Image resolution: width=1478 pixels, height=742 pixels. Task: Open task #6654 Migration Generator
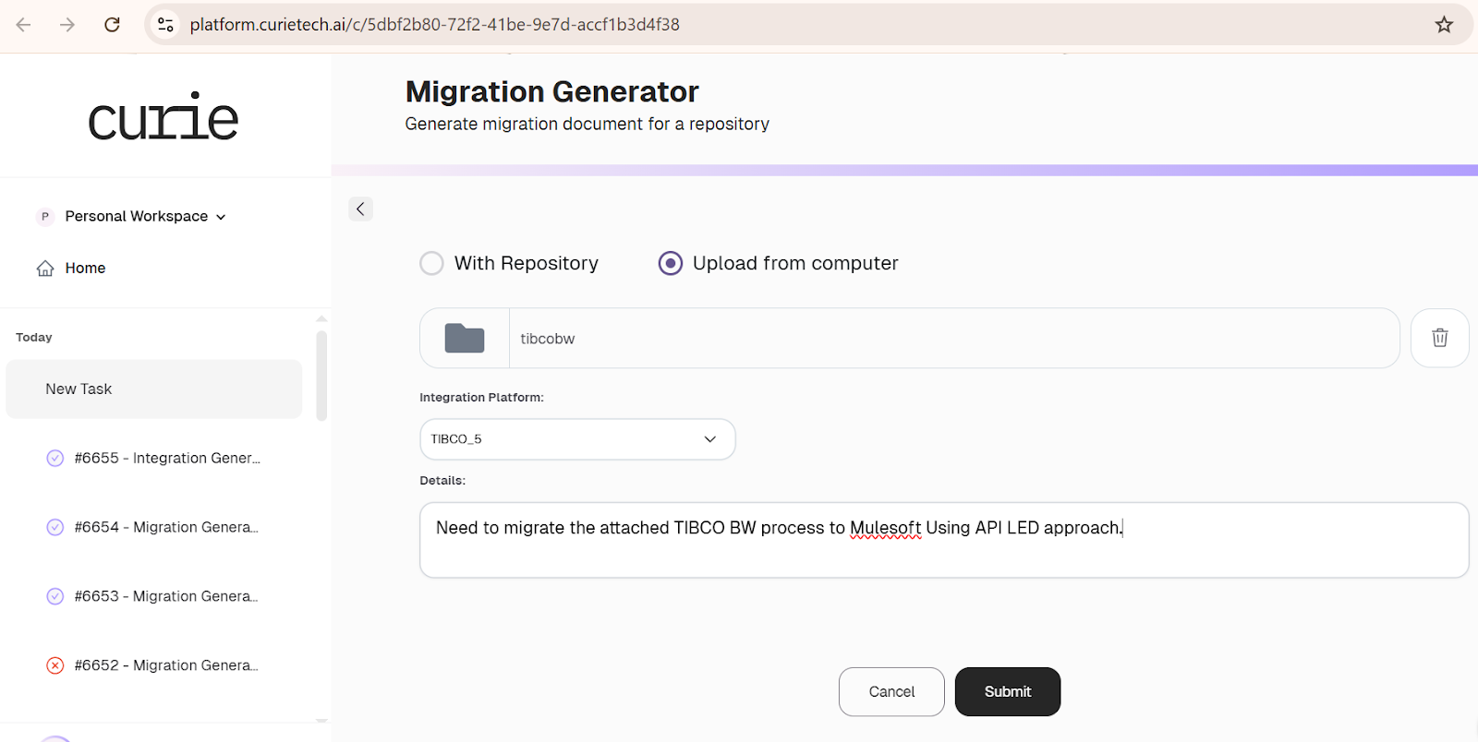pyautogui.click(x=152, y=527)
